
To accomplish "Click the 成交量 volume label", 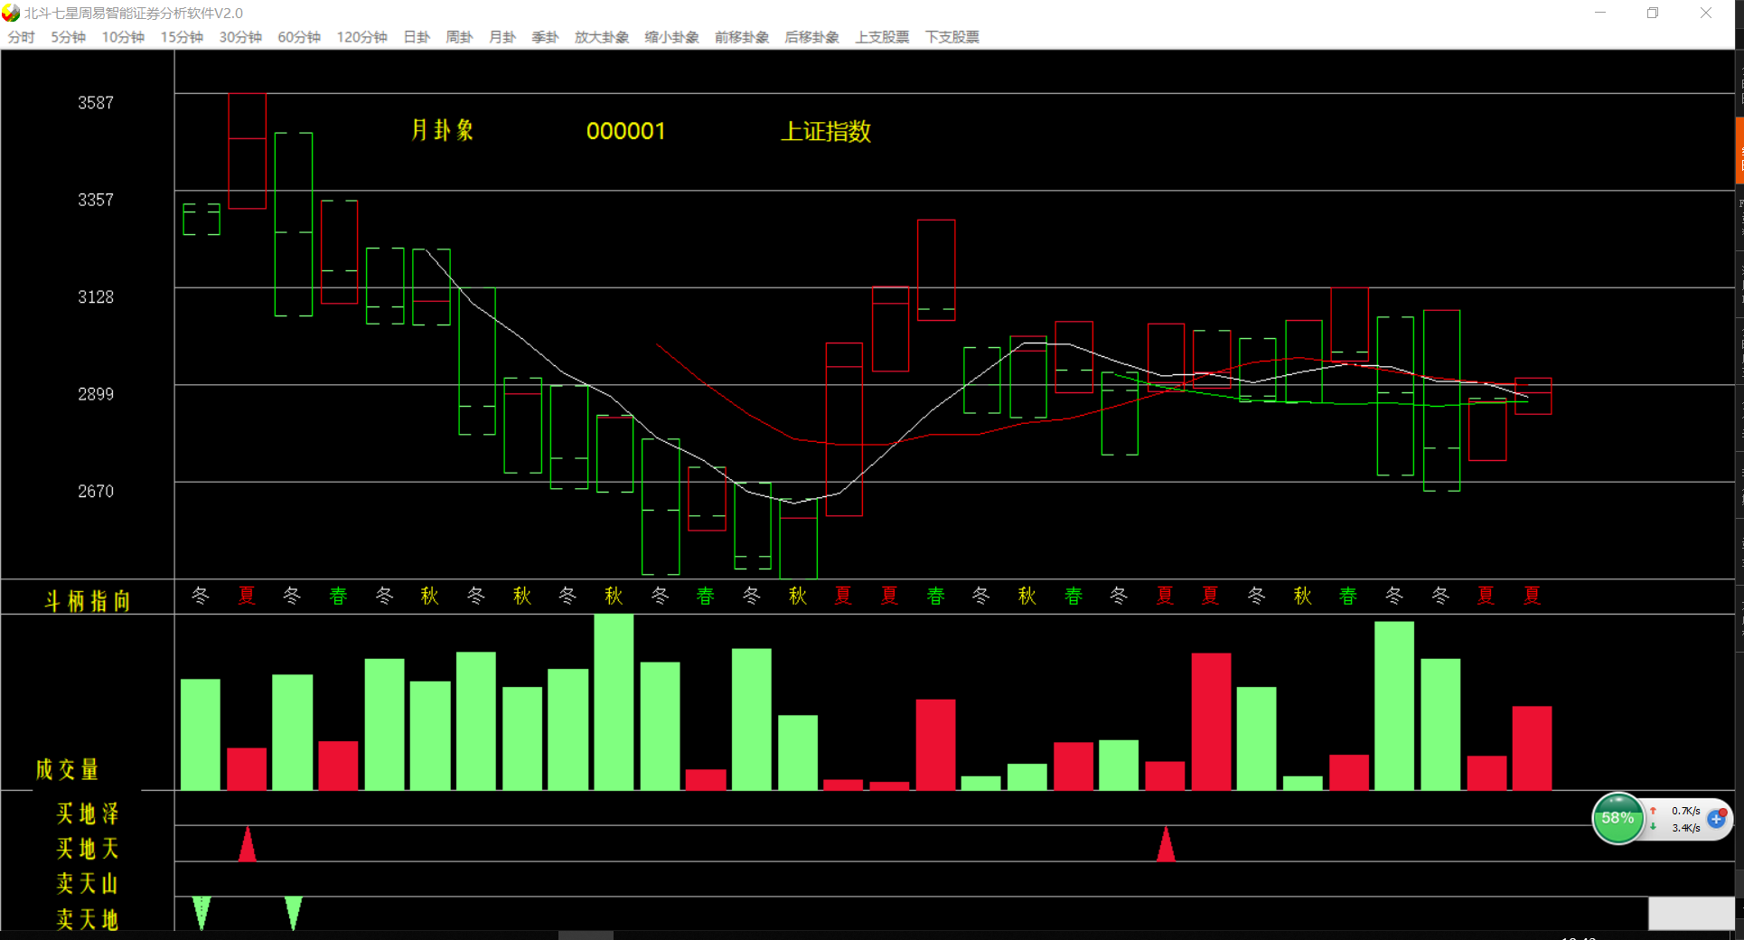I will pyautogui.click(x=67, y=769).
